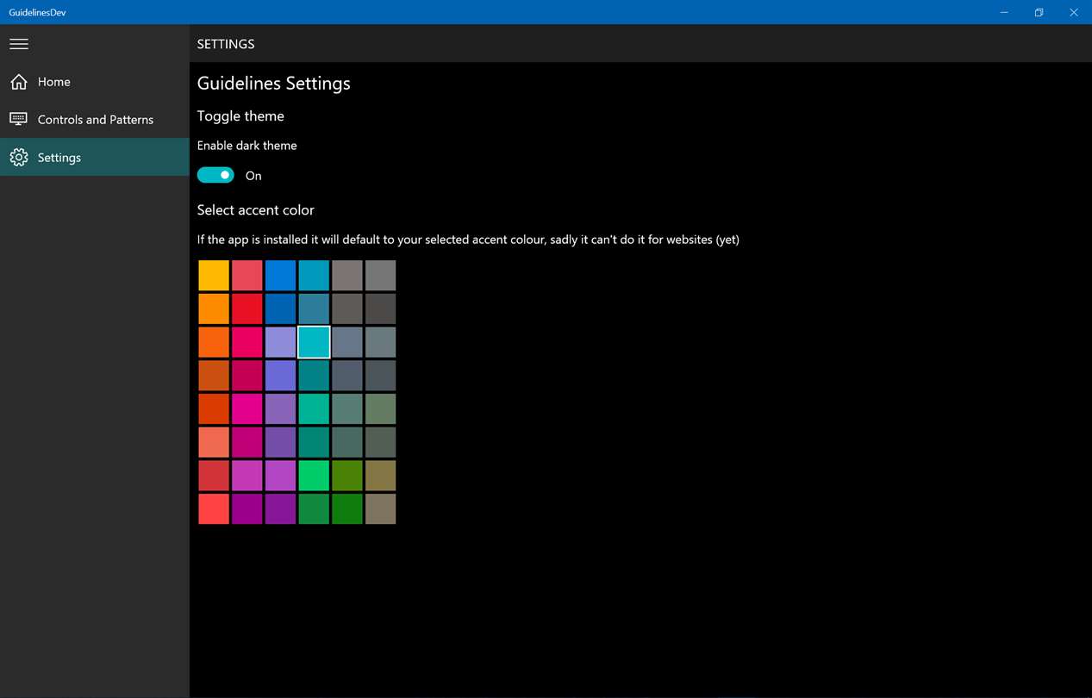Pick the taupe swatch ending bottom row
The width and height of the screenshot is (1092, 698).
coord(380,508)
